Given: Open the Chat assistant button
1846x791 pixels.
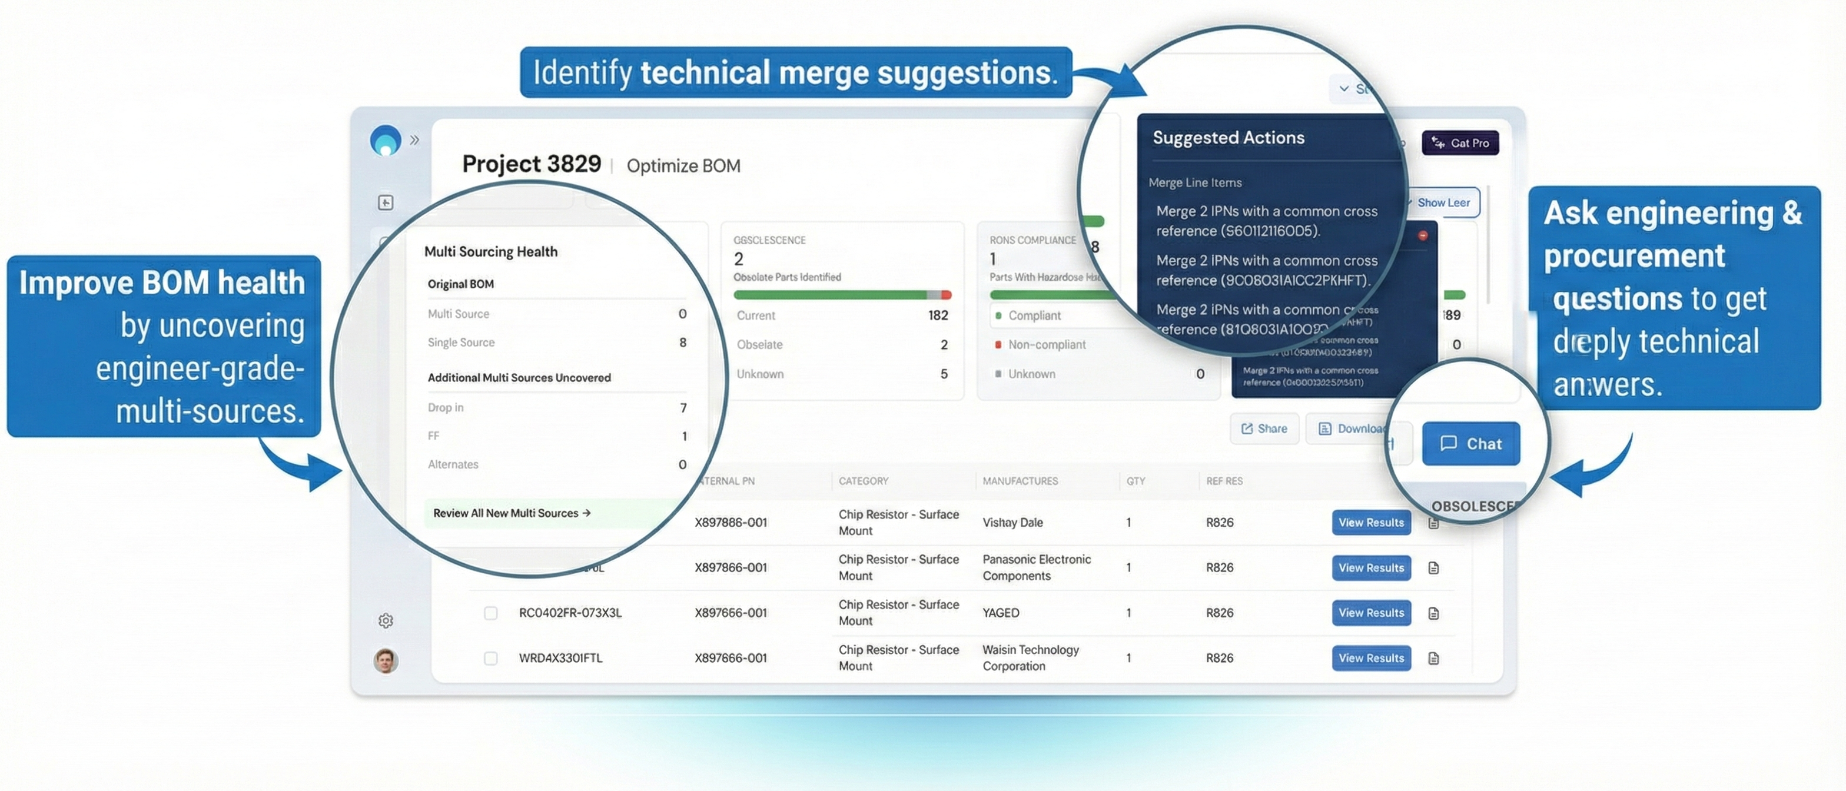Looking at the screenshot, I should (1470, 444).
